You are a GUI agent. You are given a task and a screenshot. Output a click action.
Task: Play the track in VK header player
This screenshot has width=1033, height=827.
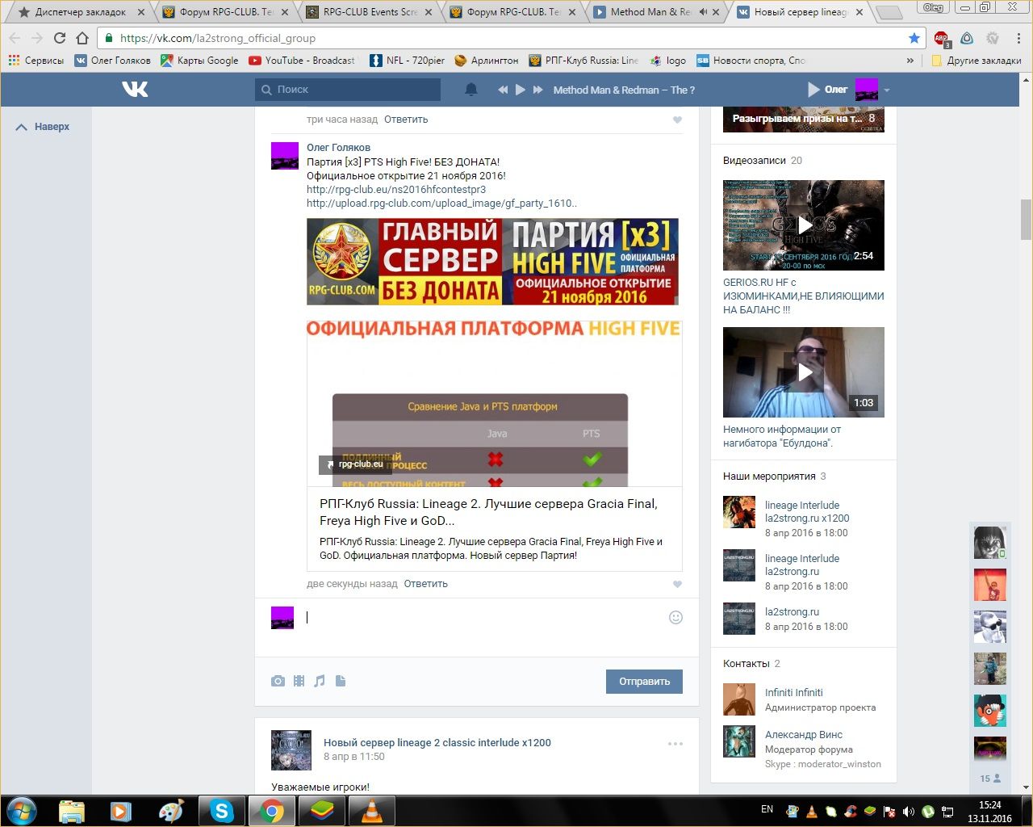click(x=521, y=90)
